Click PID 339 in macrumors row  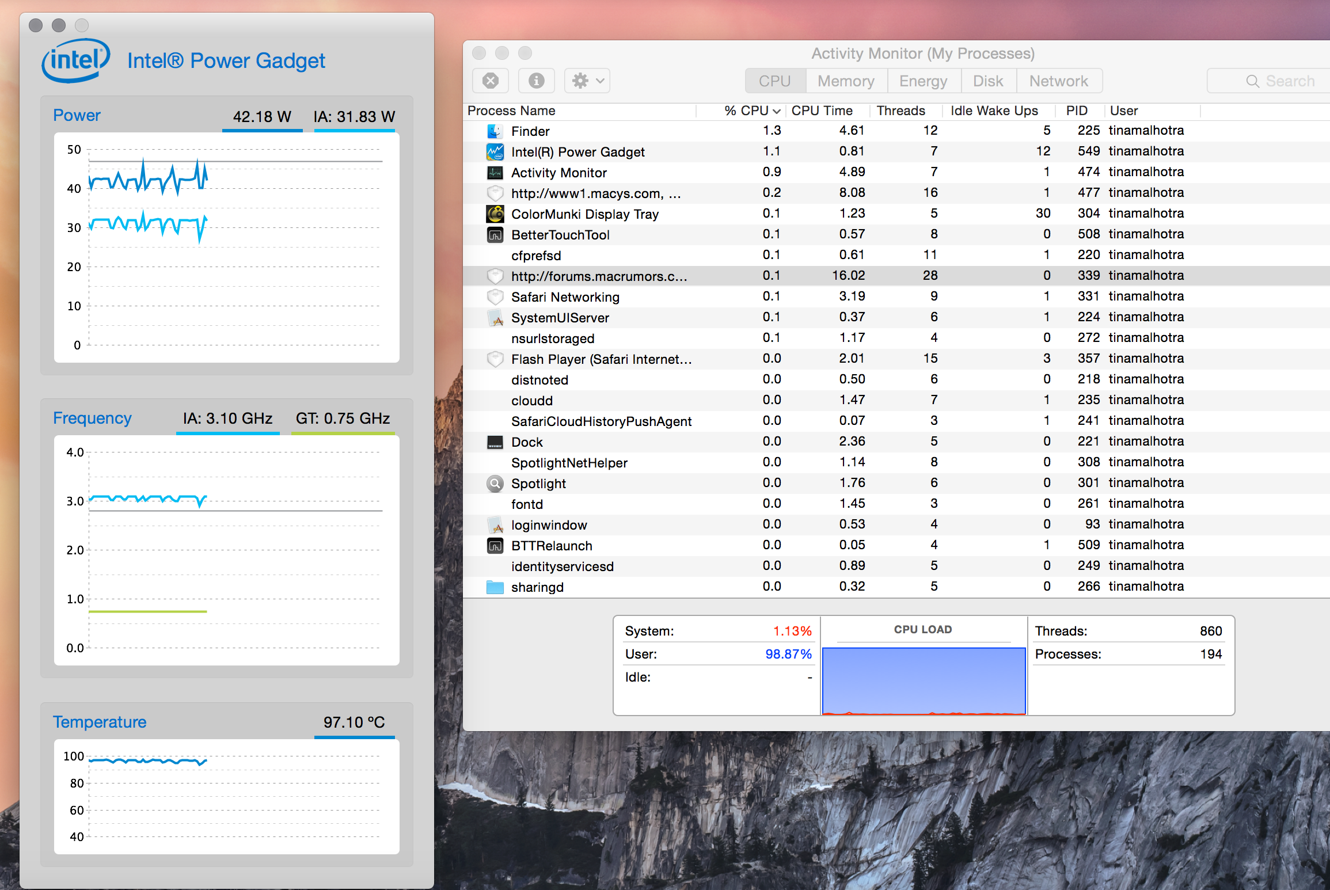[1088, 276]
